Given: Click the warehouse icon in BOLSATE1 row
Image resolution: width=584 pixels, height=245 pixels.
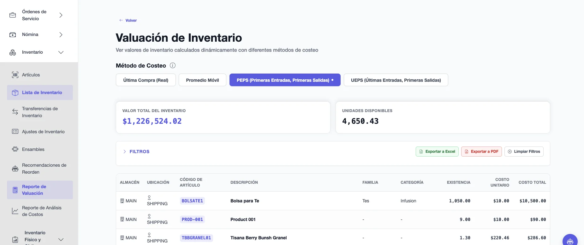Looking at the screenshot, I should [122, 201].
